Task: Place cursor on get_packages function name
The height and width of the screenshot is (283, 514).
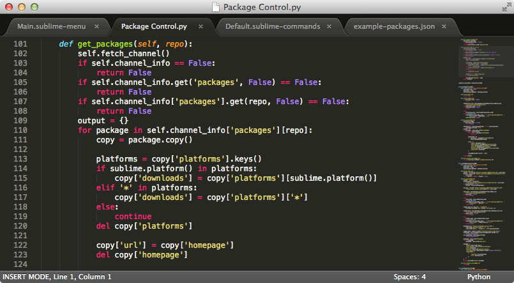Action: 105,44
